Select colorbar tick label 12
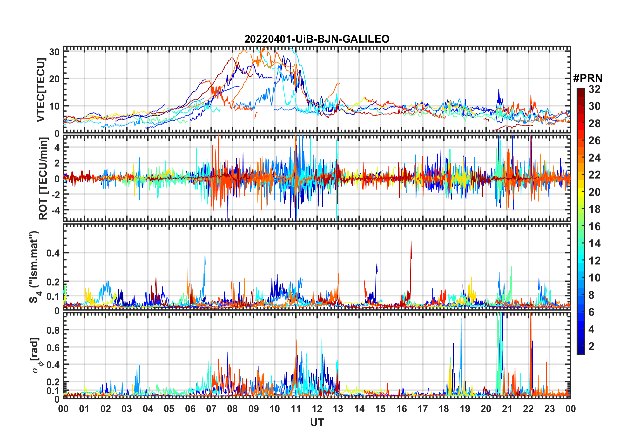 594,261
